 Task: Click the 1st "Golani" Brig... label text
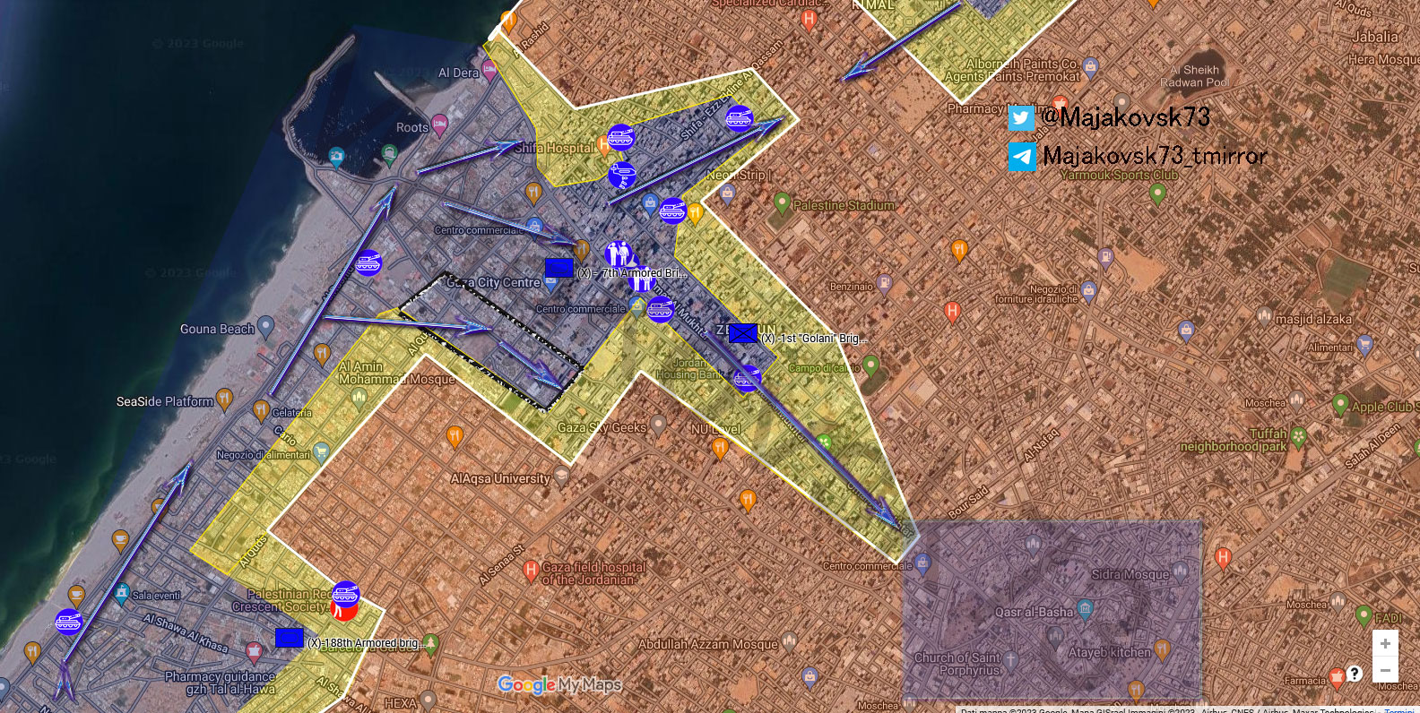tap(814, 339)
